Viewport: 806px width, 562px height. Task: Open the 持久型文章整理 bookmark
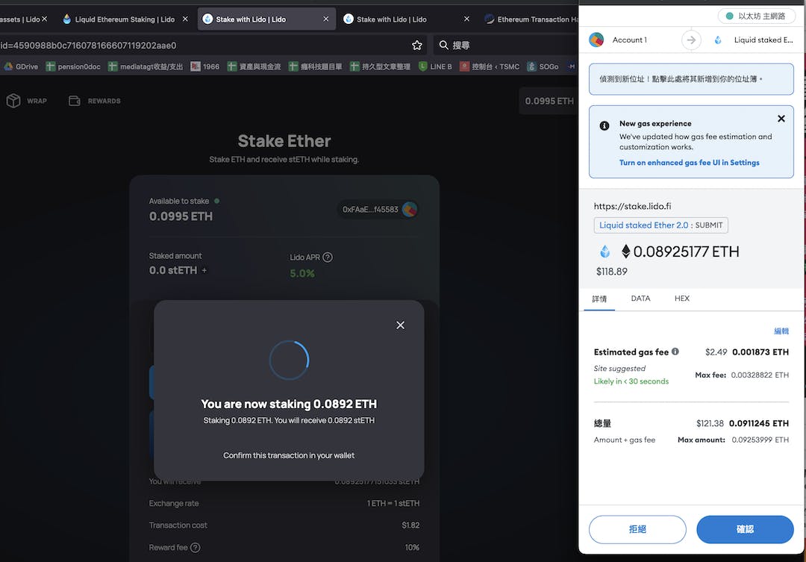[380, 66]
